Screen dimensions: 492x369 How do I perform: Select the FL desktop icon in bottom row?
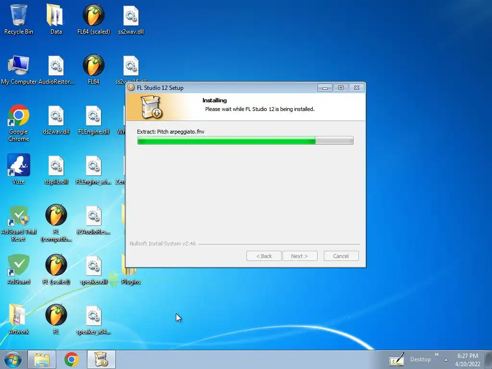[x=56, y=319]
